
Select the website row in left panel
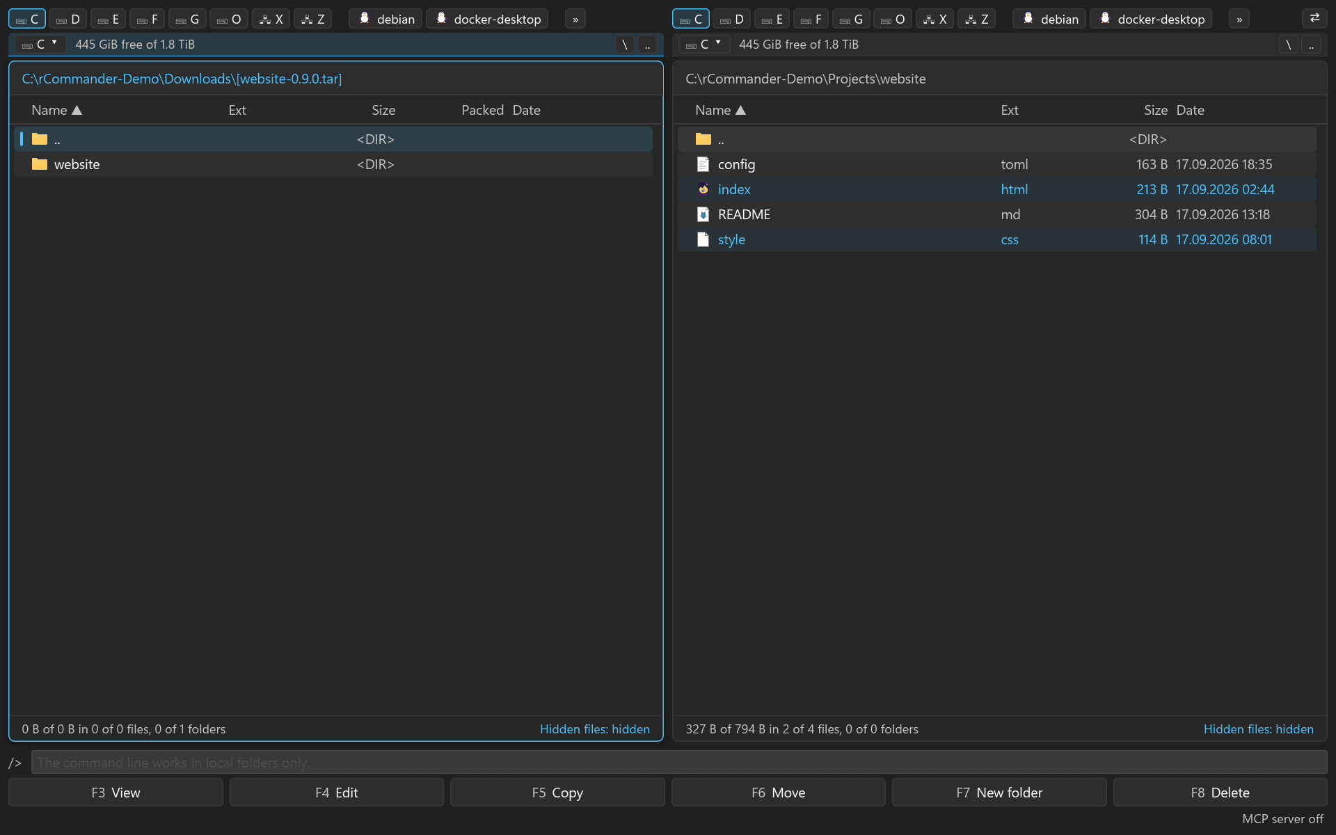pyautogui.click(x=333, y=164)
